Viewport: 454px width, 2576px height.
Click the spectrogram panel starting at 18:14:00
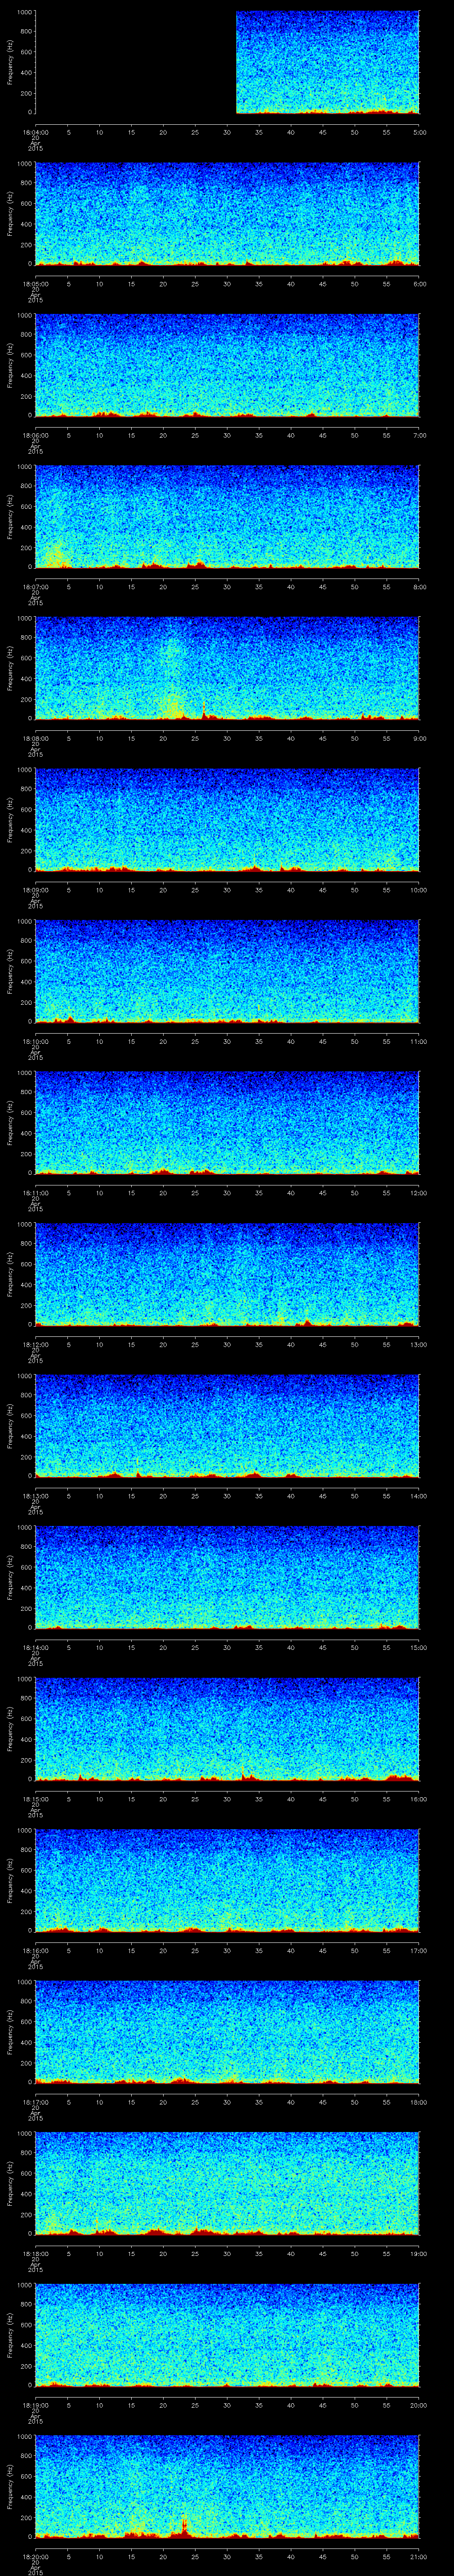coord(227,1577)
